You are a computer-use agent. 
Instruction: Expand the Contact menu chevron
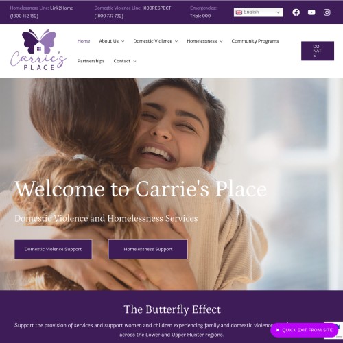click(x=134, y=62)
